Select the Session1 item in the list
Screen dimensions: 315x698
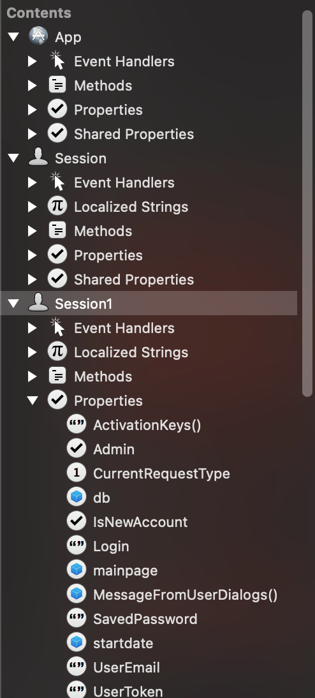[x=149, y=303]
